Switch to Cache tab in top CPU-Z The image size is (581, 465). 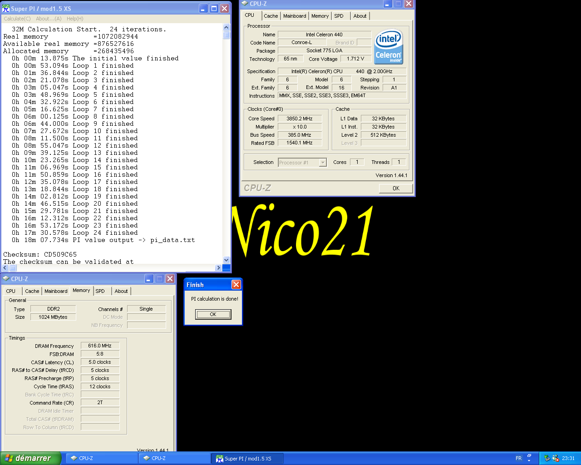click(271, 16)
